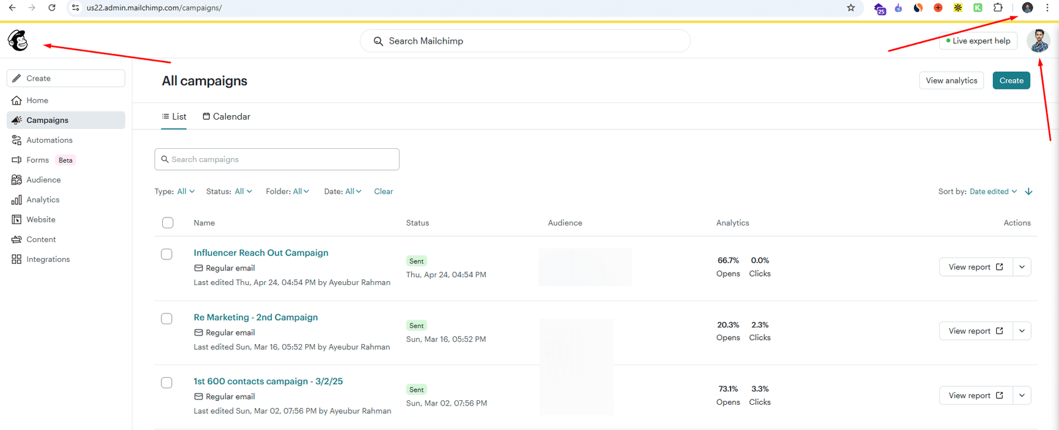Click the Content icon in the sidebar
The image size is (1059, 430).
pyautogui.click(x=17, y=239)
